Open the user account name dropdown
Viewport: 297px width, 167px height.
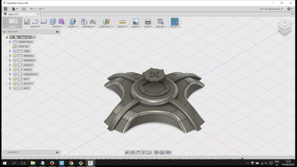(271, 9)
